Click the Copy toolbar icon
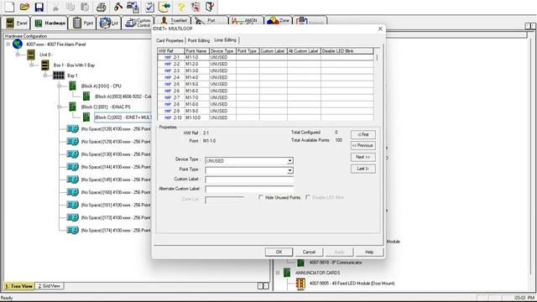The width and height of the screenshot is (537, 302). [70, 7]
